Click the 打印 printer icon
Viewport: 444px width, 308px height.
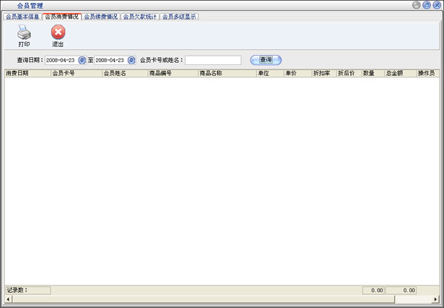tap(24, 33)
